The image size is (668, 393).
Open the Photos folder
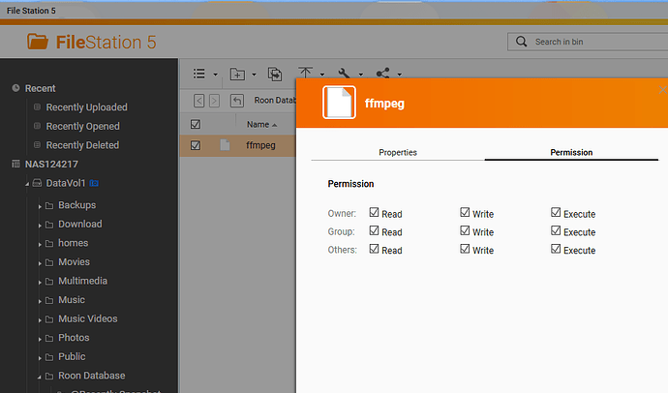tap(74, 338)
